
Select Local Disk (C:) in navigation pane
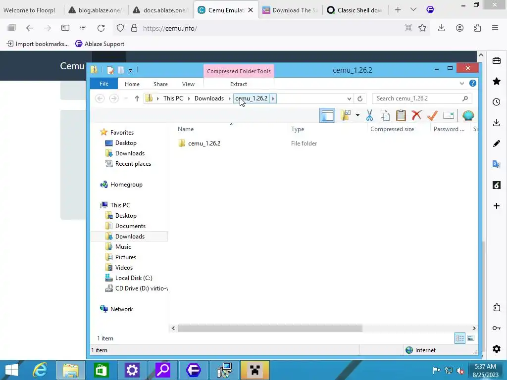(134, 278)
